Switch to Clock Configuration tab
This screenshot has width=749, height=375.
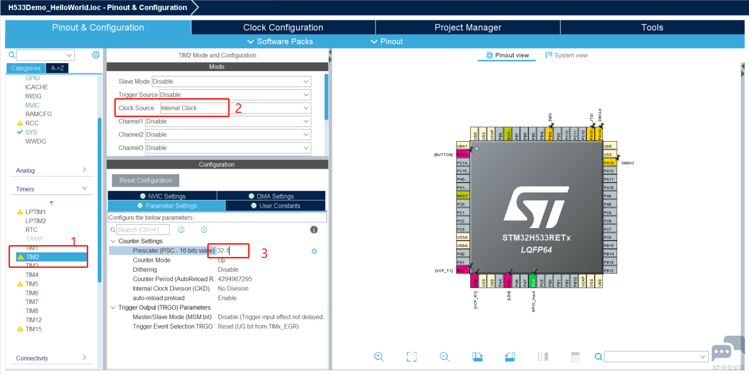pos(283,27)
